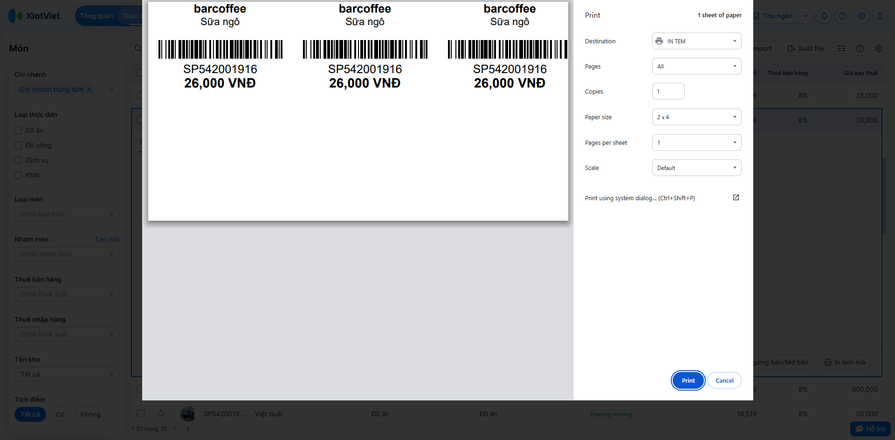Click the Giá sau thuế column header
Viewport: 895px width, 440px height.
tap(861, 73)
